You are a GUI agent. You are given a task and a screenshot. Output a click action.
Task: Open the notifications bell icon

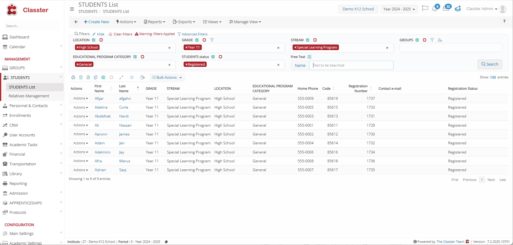[435, 9]
